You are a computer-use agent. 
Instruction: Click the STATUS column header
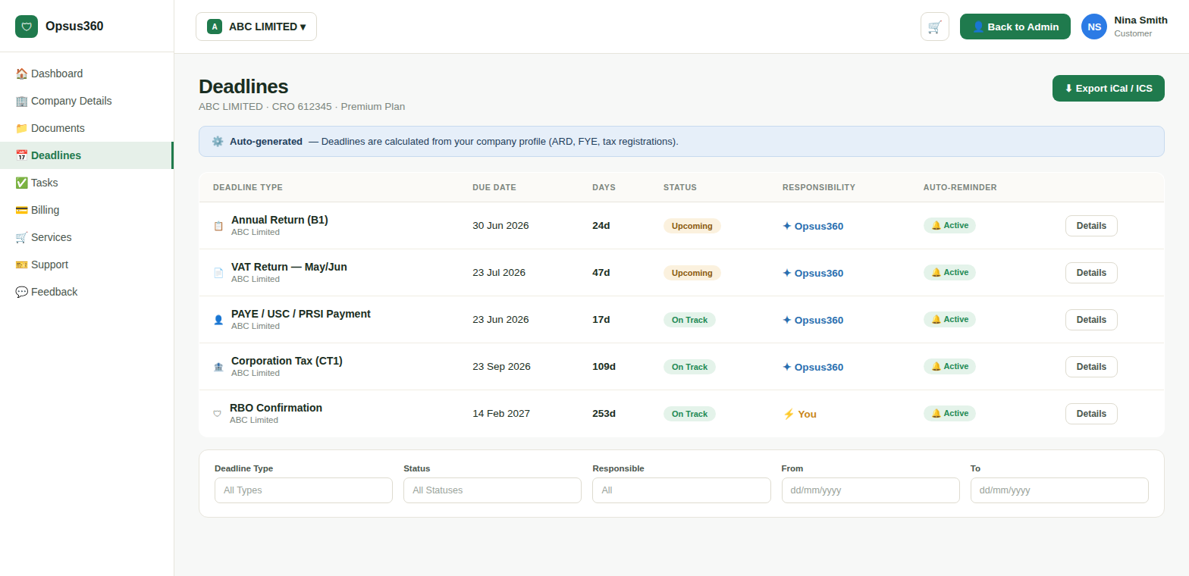(x=680, y=187)
